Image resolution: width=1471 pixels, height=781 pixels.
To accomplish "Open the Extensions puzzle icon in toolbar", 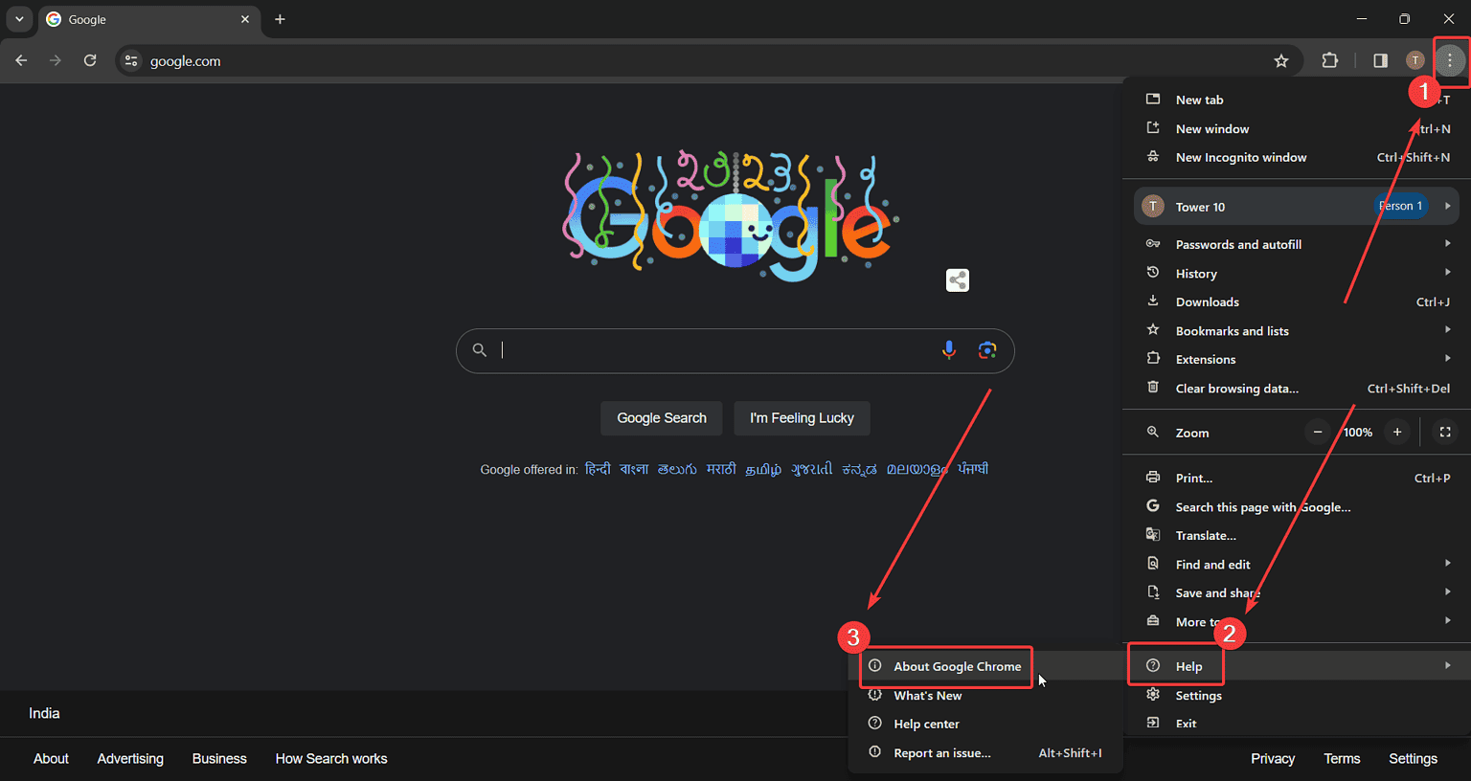I will click(1330, 60).
